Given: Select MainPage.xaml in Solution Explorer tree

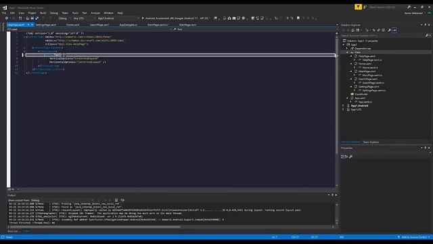Looking at the screenshot, I should click(x=367, y=71).
